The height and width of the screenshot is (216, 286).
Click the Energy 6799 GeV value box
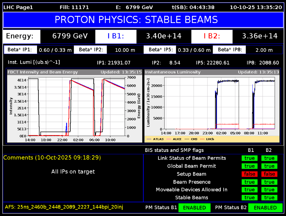(70, 36)
